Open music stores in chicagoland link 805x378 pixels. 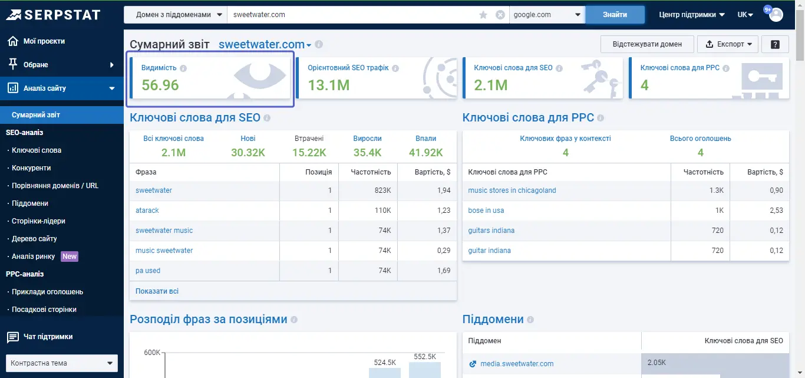(512, 190)
